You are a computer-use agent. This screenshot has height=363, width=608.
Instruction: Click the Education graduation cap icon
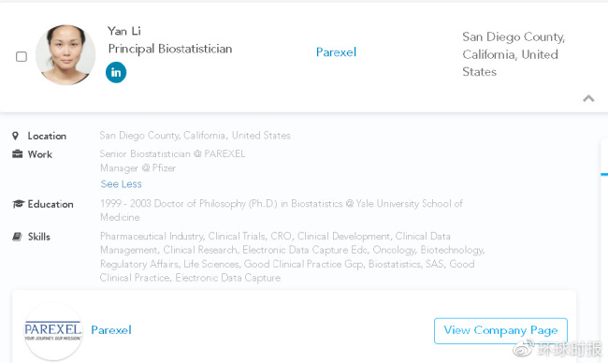click(x=18, y=204)
